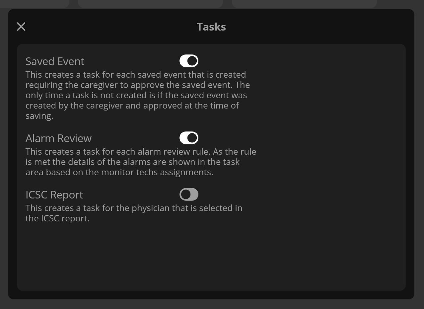Click the "the ICSC report." final description line
The width and height of the screenshot is (424, 309).
pyautogui.click(x=57, y=219)
